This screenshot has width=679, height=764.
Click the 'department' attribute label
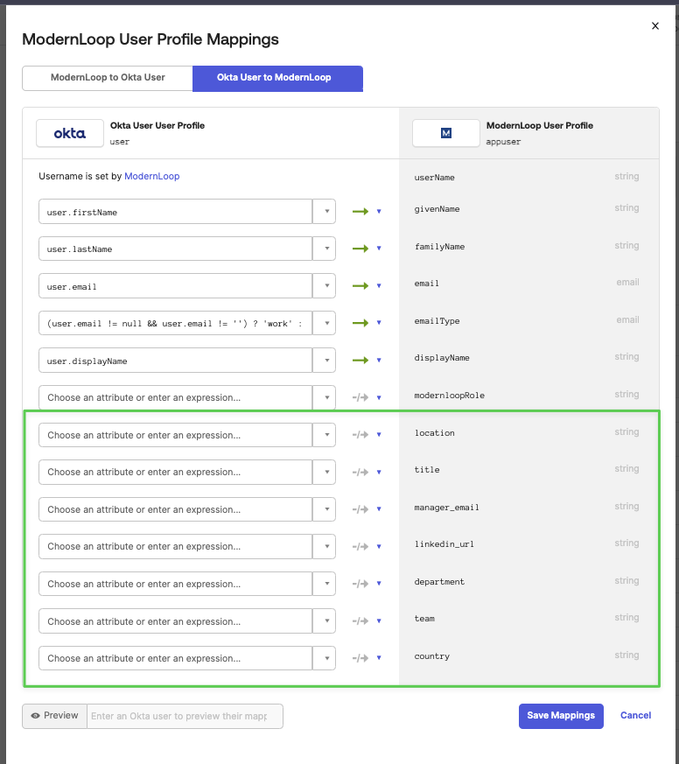439,582
